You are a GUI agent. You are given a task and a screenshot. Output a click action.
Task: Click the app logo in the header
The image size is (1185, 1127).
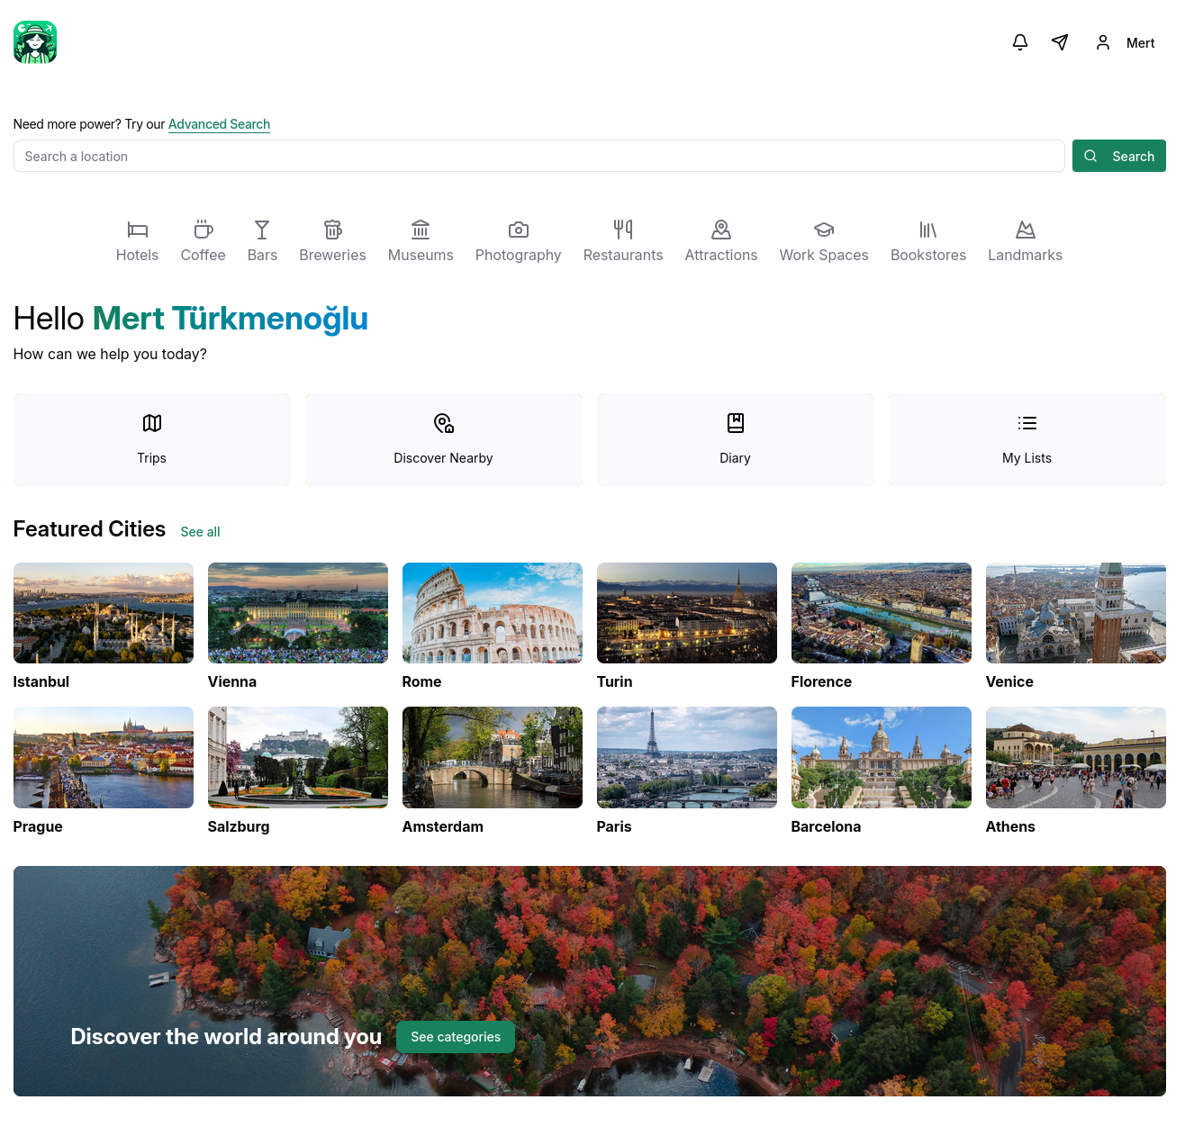pyautogui.click(x=35, y=42)
